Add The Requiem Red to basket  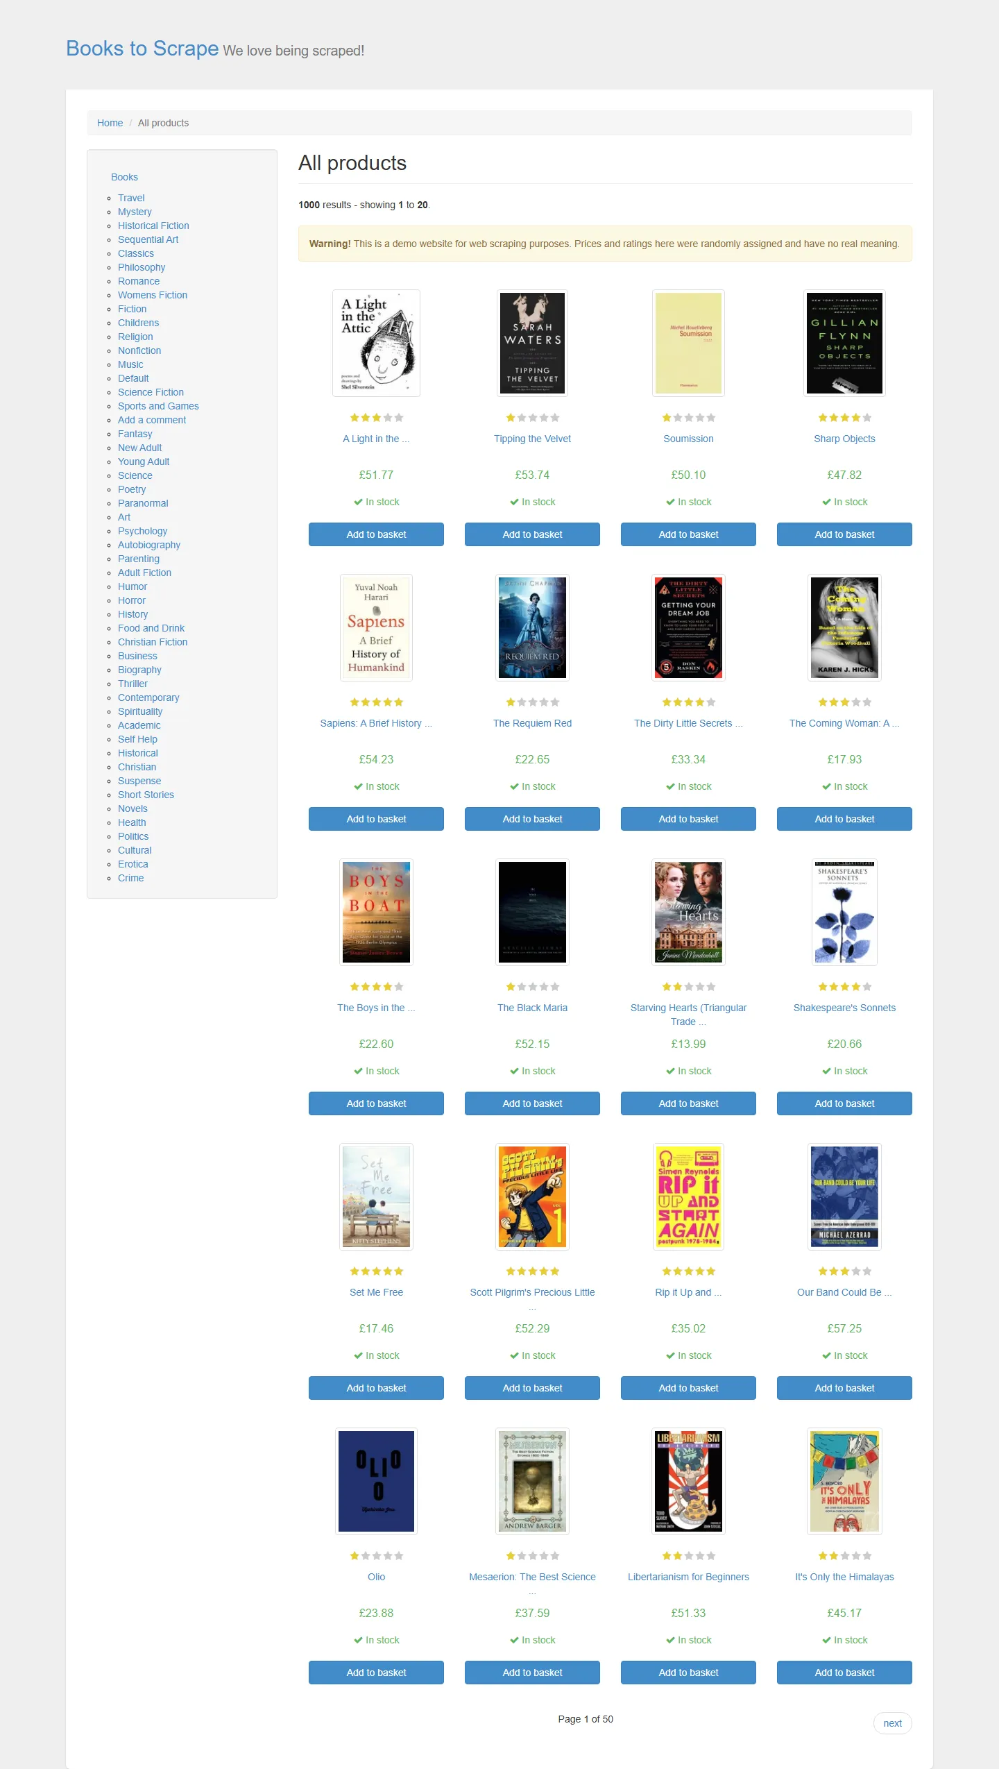point(532,819)
